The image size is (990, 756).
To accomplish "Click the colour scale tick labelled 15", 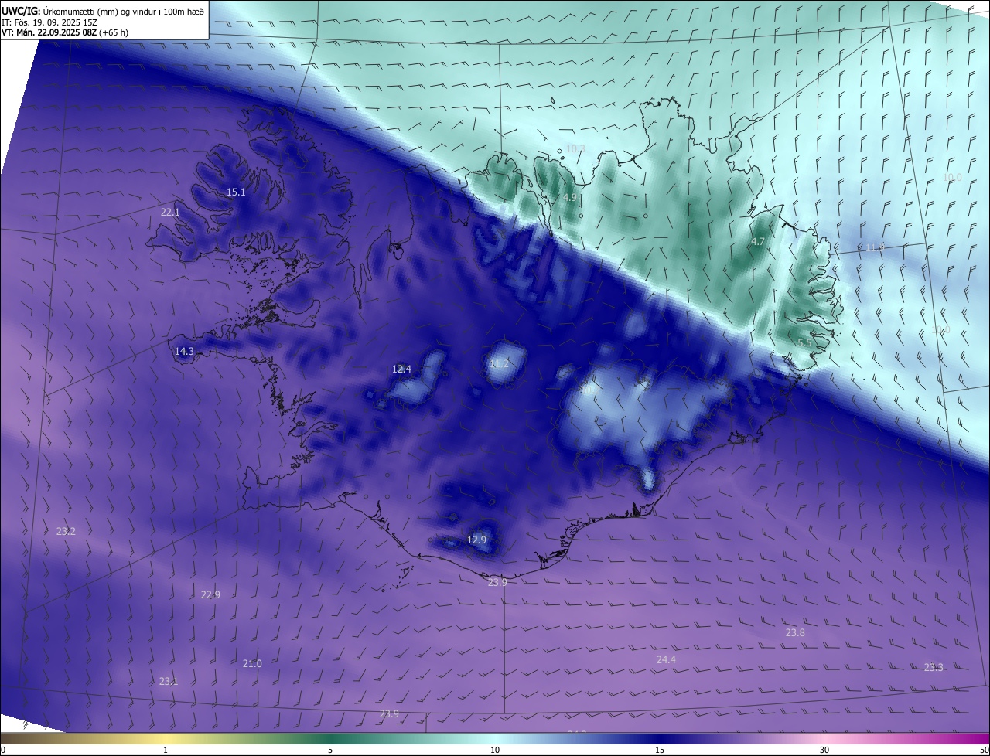I will pos(660,750).
